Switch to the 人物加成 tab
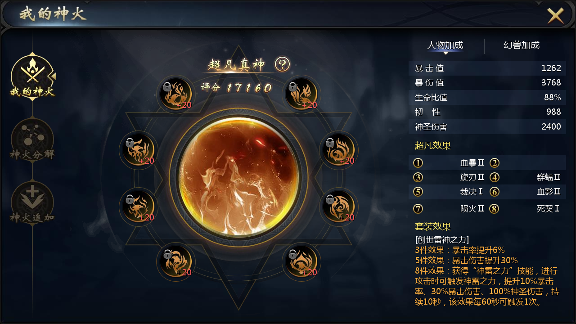 coord(445,45)
